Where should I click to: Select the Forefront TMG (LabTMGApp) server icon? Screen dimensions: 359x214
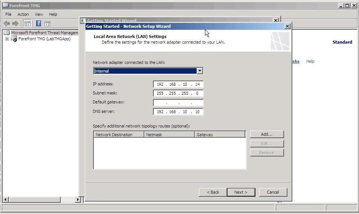[14, 39]
